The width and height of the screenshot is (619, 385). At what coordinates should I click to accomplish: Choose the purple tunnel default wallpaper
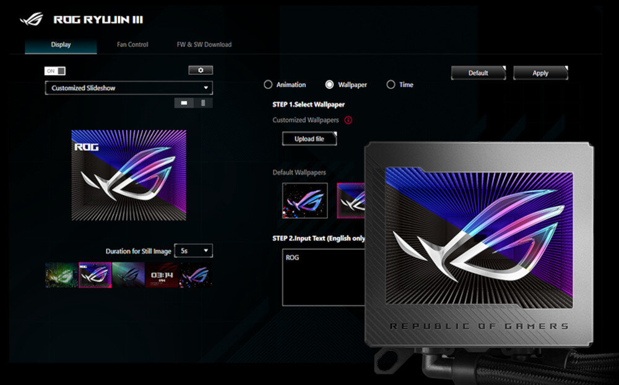[x=350, y=201]
